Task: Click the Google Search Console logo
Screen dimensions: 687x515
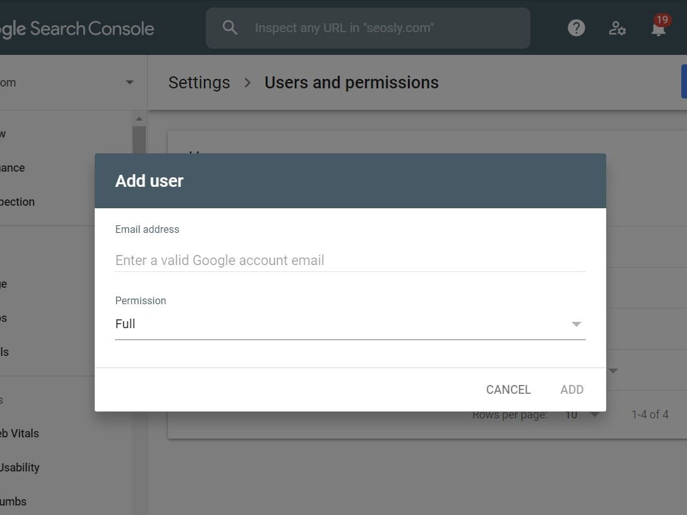Action: 77,29
